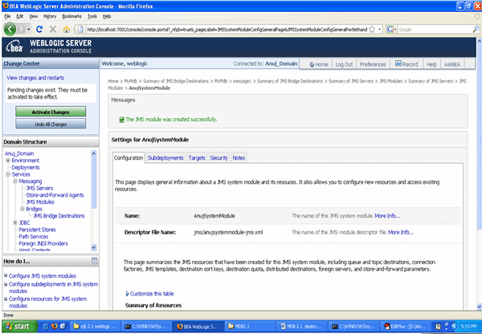Click the Home icon in console toolbar
Image resolution: width=482 pixels, height=334 pixels.
coord(316,63)
